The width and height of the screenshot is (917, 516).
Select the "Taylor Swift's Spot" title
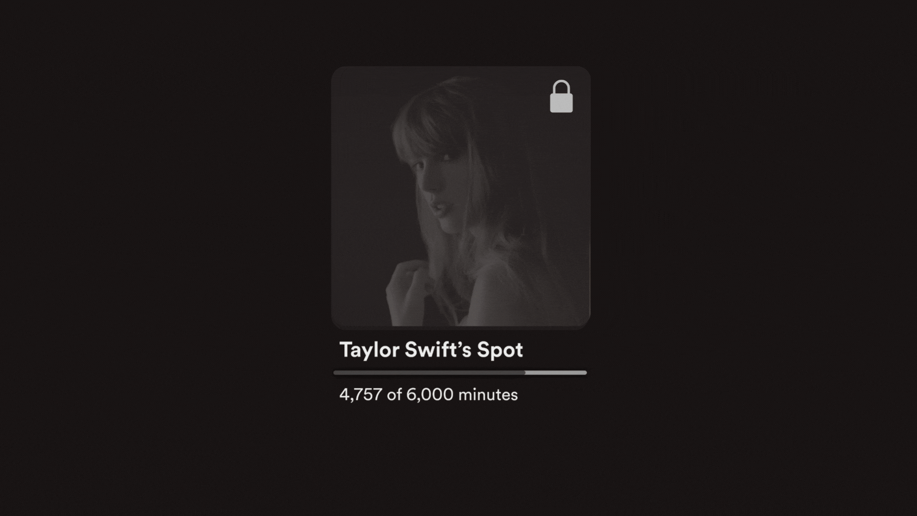pyautogui.click(x=431, y=350)
